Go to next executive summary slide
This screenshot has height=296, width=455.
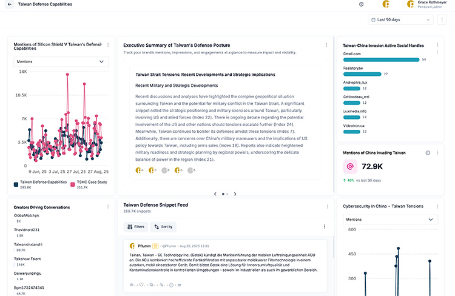click(235, 194)
